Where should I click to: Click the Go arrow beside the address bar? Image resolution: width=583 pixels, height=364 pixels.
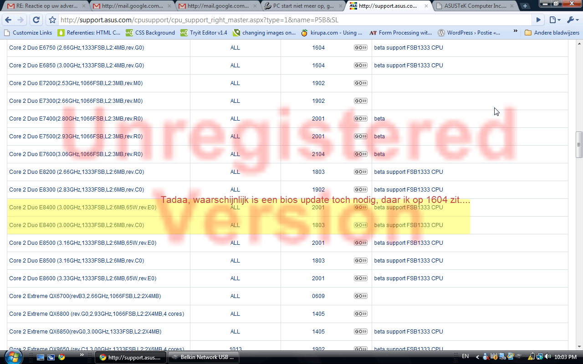pos(538,20)
